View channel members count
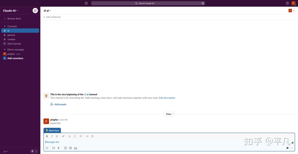The width and height of the screenshot is (298, 154). 292,11
